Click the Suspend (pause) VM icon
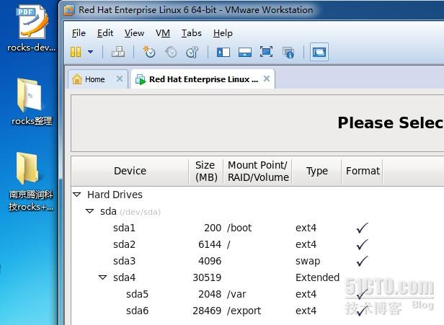Screen dimensions: 444x325 pos(76,52)
